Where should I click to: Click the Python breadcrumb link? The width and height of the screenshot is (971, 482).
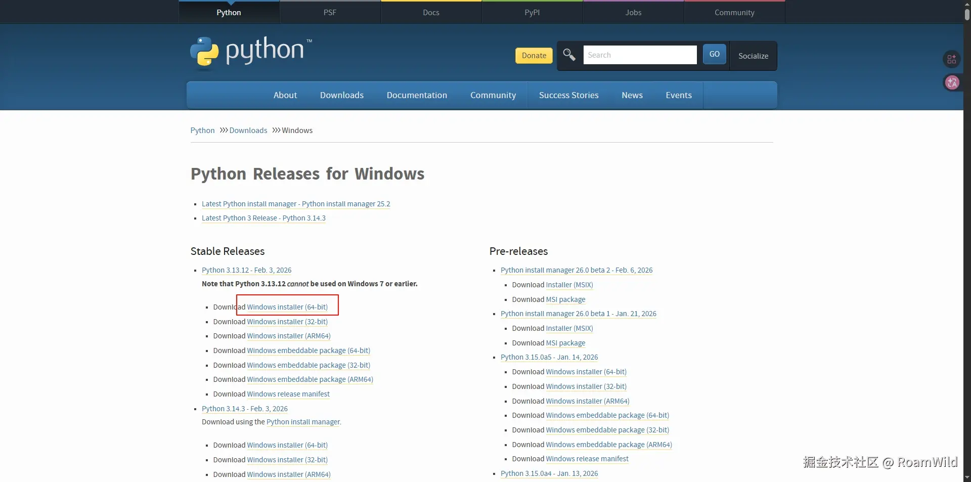[x=203, y=130]
